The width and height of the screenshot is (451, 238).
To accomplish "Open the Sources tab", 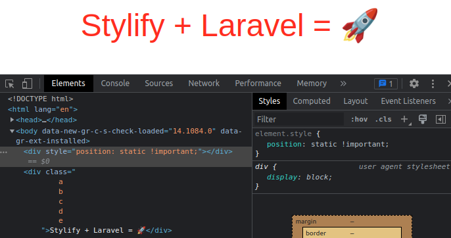I will [x=159, y=83].
